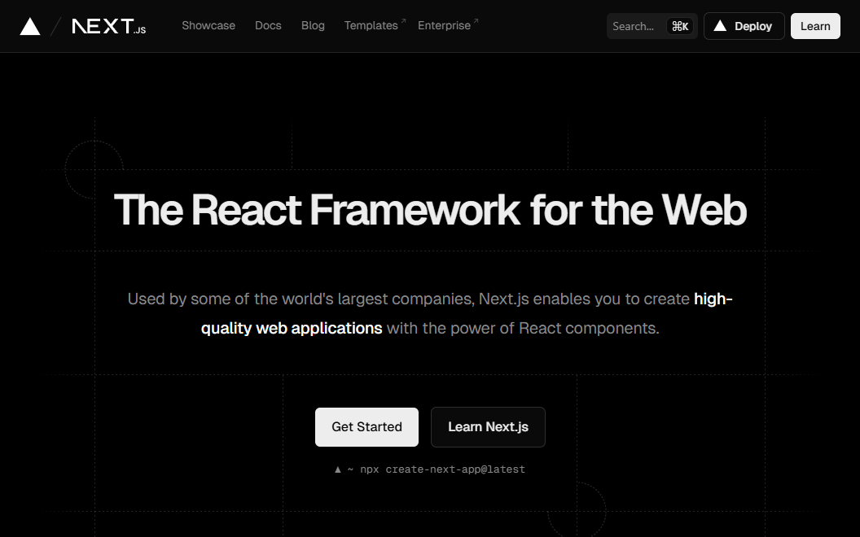Click the triangle icon inside the Deploy button
860x537 pixels.
click(720, 26)
